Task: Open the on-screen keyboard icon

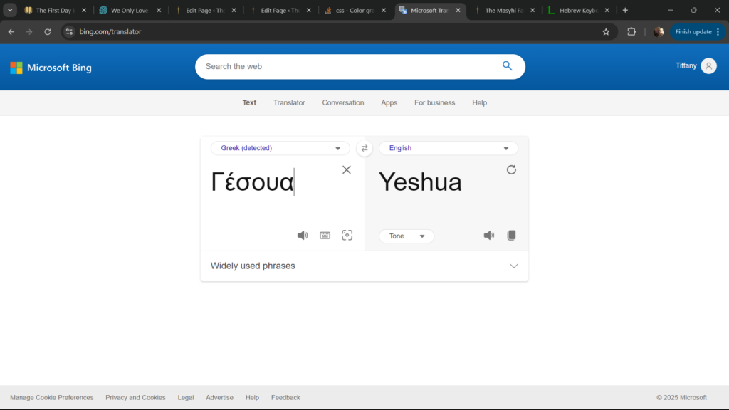Action: click(x=325, y=236)
